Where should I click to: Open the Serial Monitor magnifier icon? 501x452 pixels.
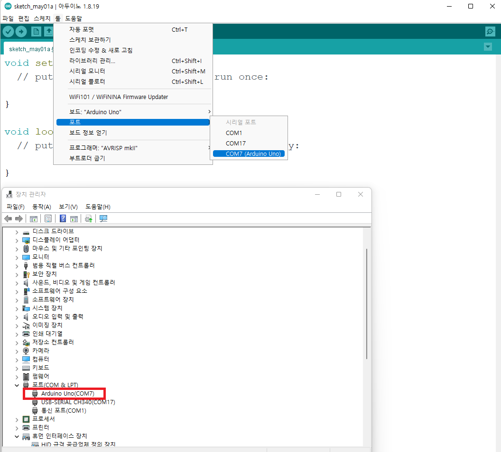(x=490, y=32)
